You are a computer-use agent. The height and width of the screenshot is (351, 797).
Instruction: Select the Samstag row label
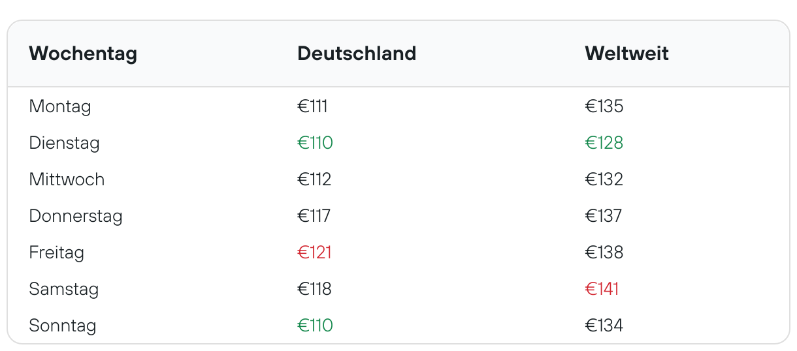coord(64,289)
